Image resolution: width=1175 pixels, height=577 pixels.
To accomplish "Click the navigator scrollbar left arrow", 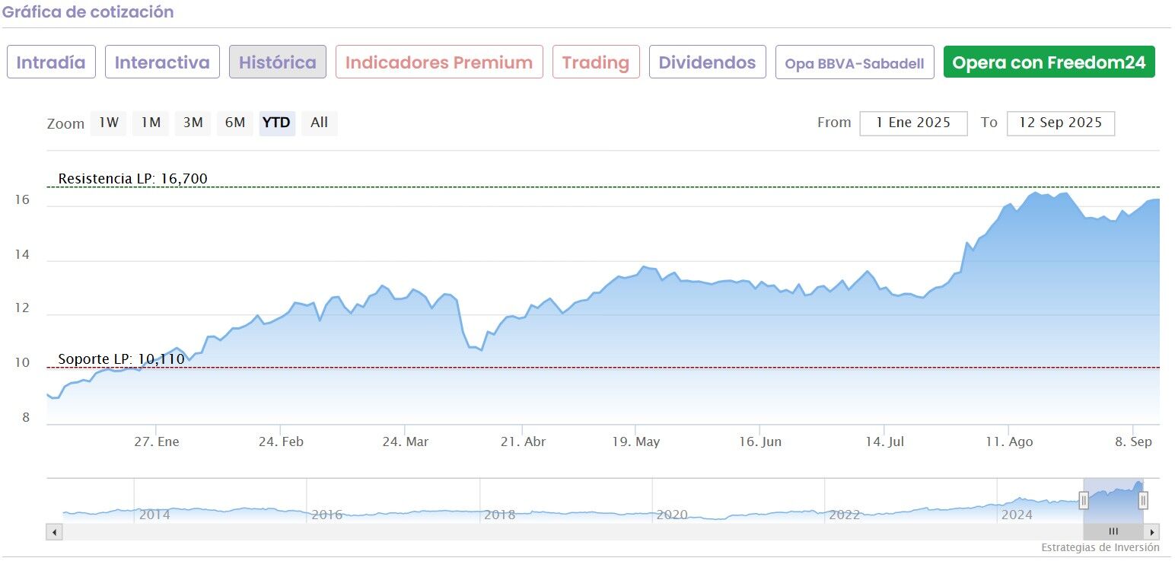I will pyautogui.click(x=53, y=532).
